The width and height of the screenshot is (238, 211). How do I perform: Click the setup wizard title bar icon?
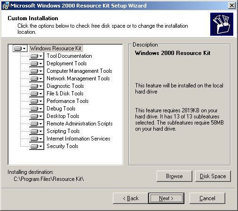6,6
